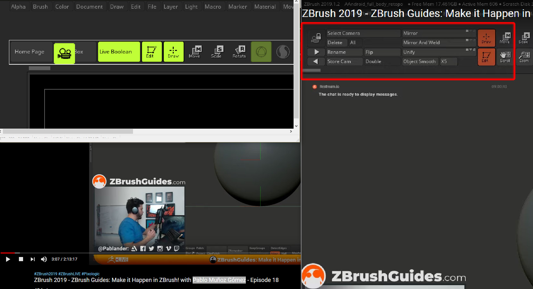The width and height of the screenshot is (533, 289).
Task: Click the X5 button
Action: pyautogui.click(x=448, y=61)
